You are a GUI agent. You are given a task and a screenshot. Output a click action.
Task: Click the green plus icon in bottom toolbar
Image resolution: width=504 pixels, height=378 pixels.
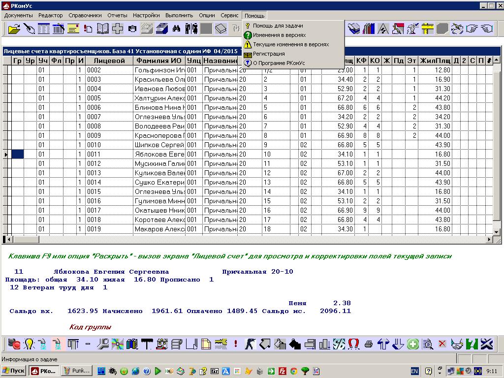point(413,344)
